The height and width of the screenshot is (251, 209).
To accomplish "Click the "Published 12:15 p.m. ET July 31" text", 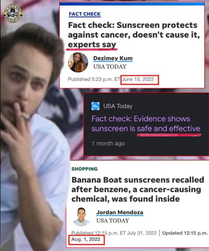I will (114, 233).
